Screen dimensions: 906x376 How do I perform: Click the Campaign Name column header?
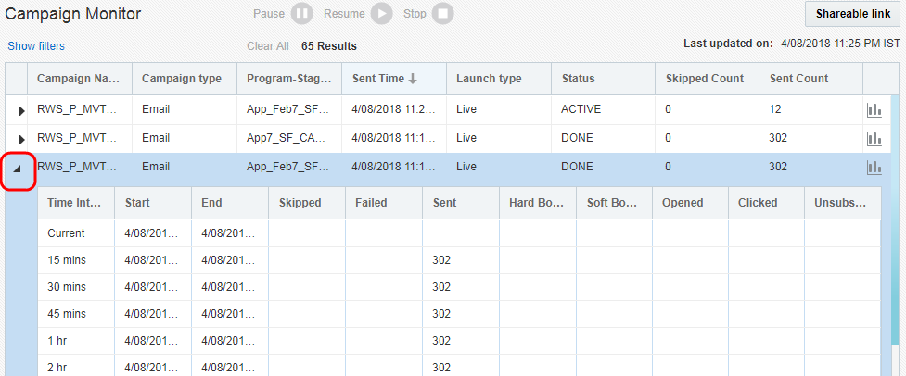80,79
